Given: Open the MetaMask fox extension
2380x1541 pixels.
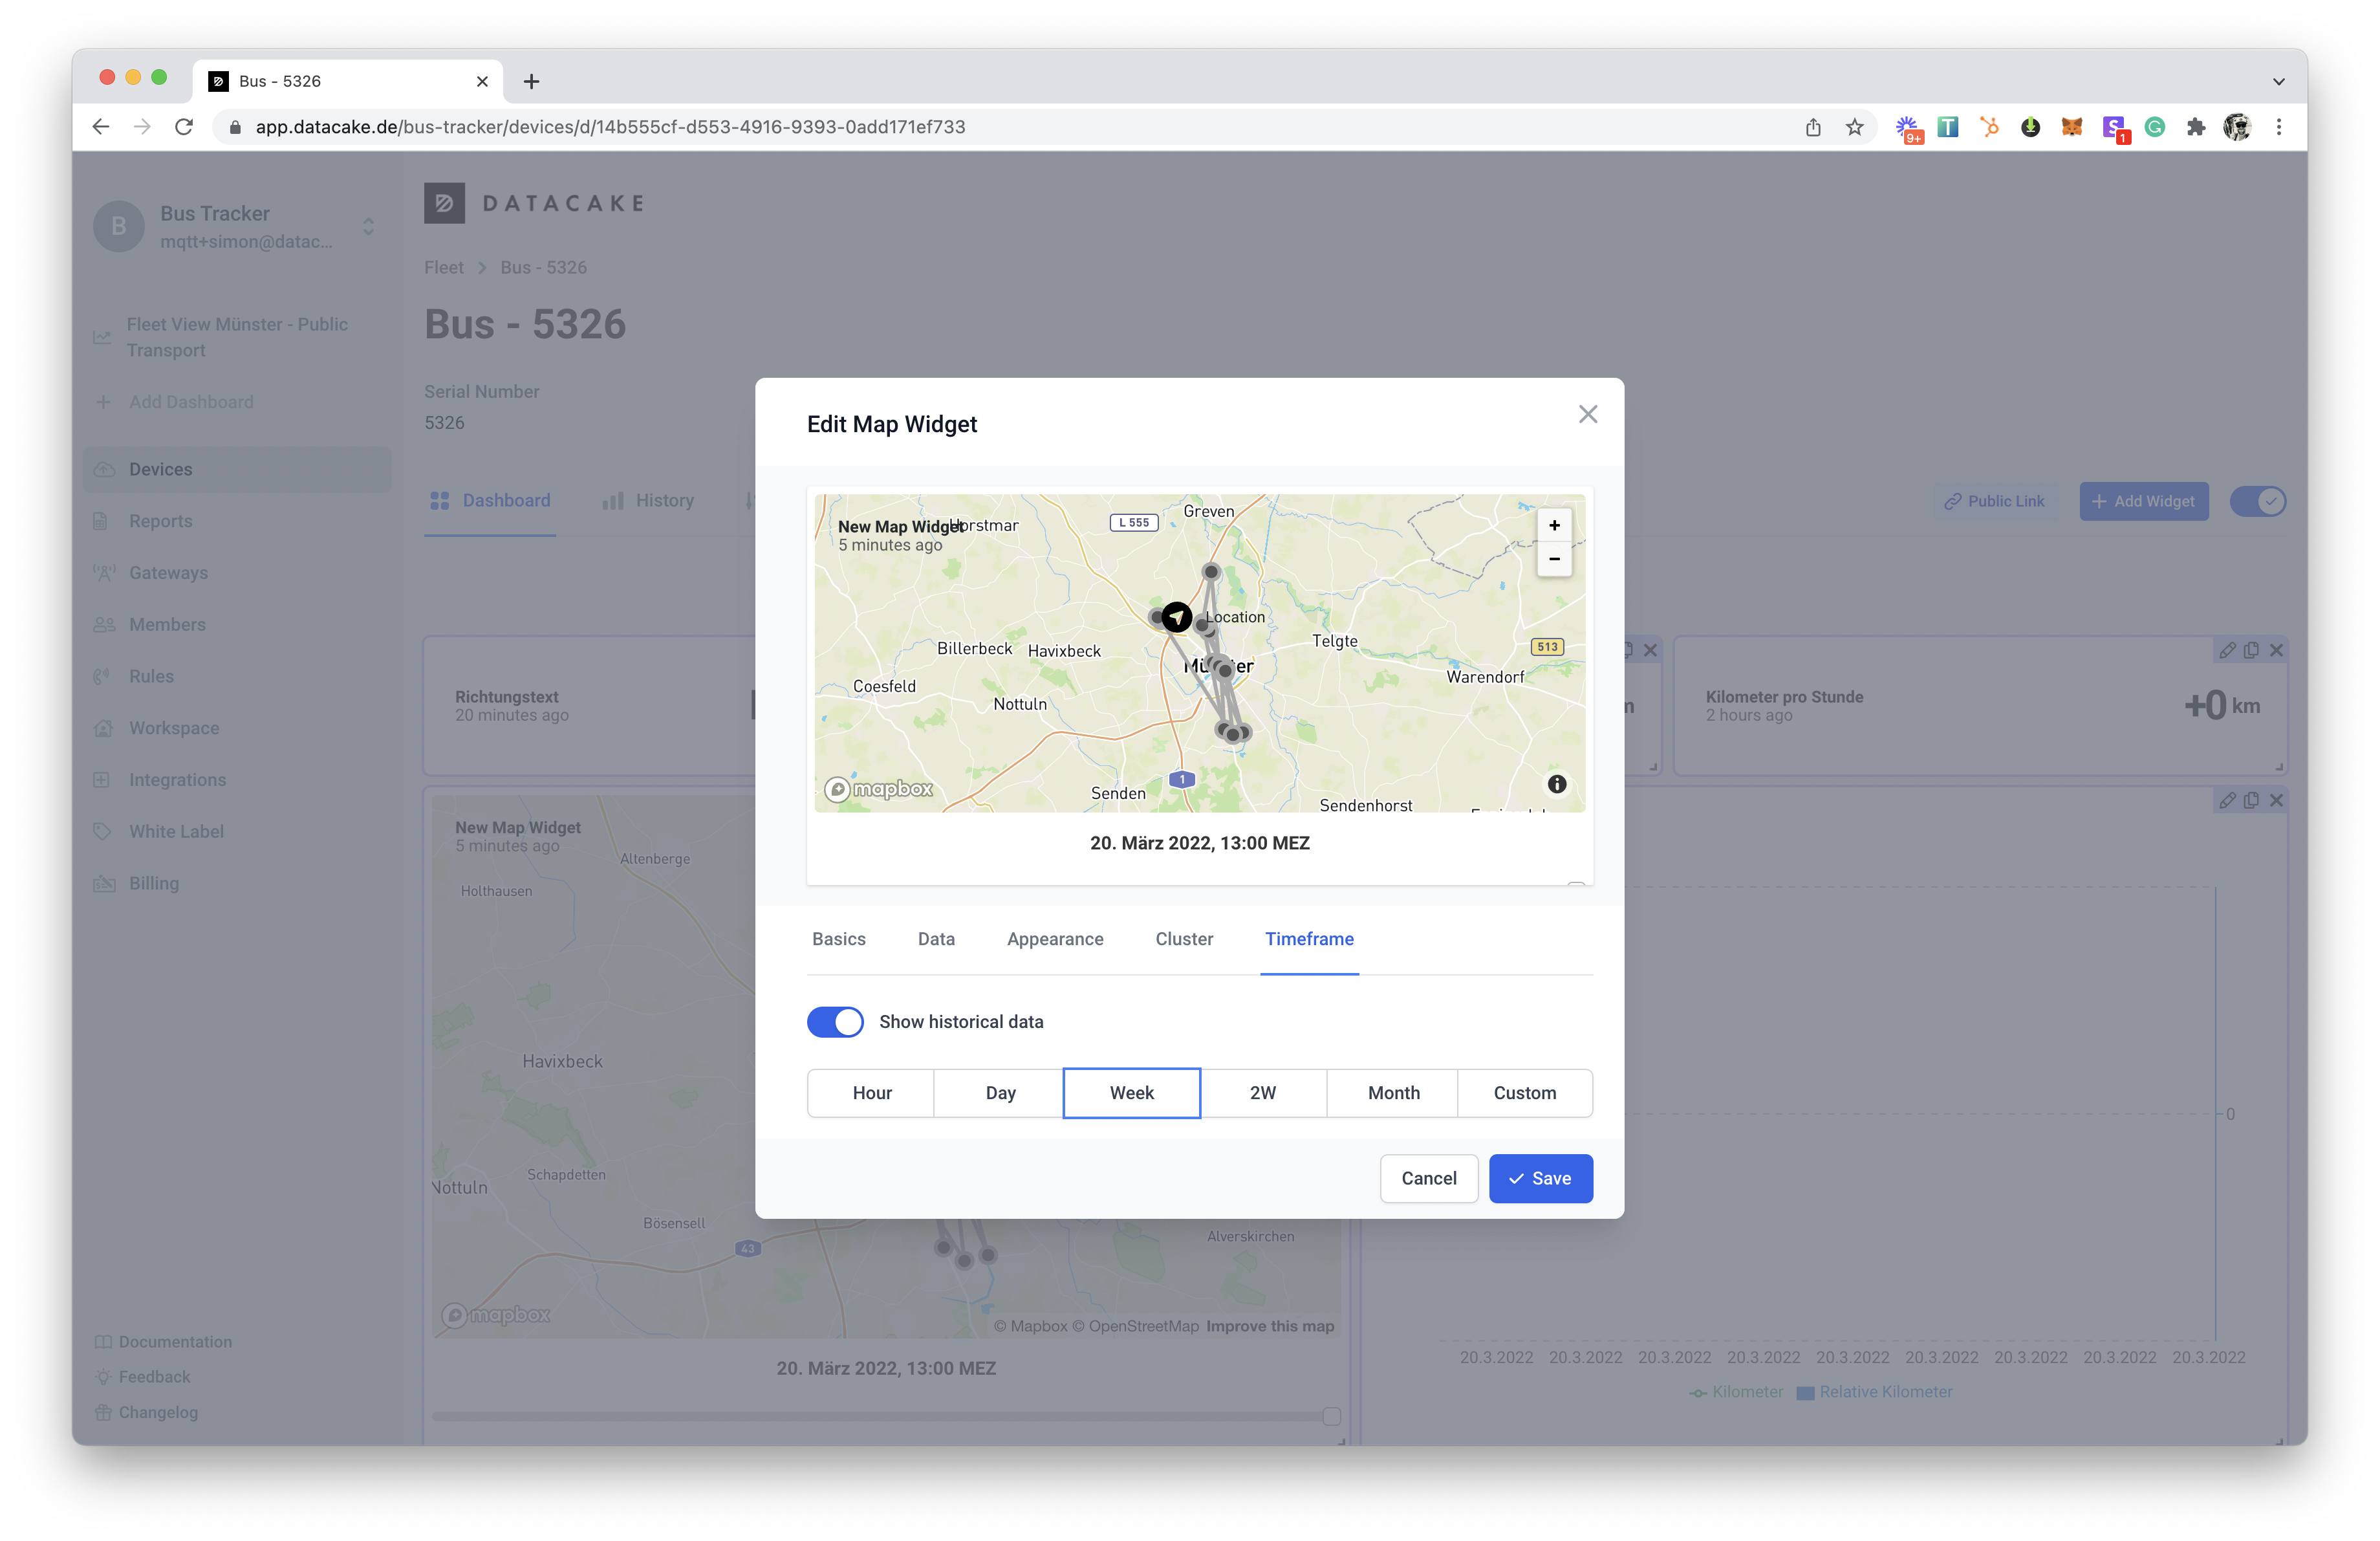Looking at the screenshot, I should 2071,127.
